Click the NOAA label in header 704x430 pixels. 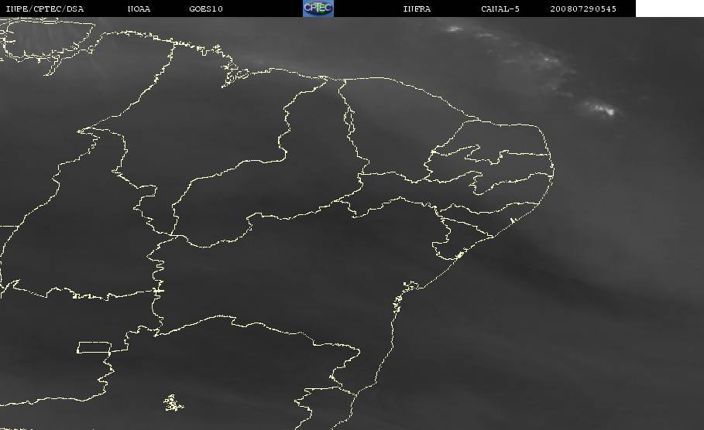click(139, 9)
